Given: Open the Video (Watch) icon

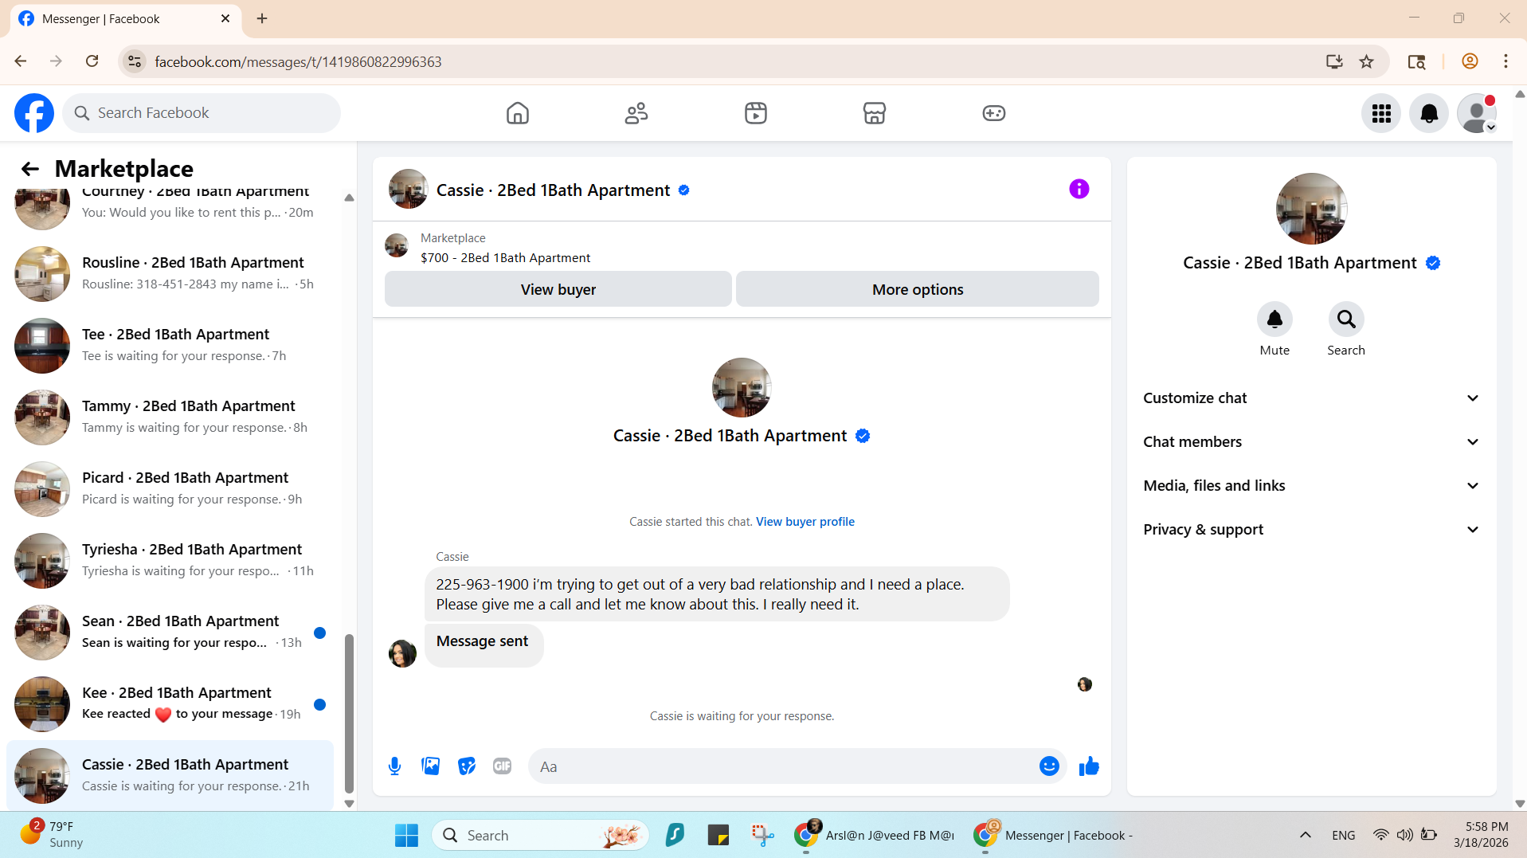Looking at the screenshot, I should click(x=756, y=113).
